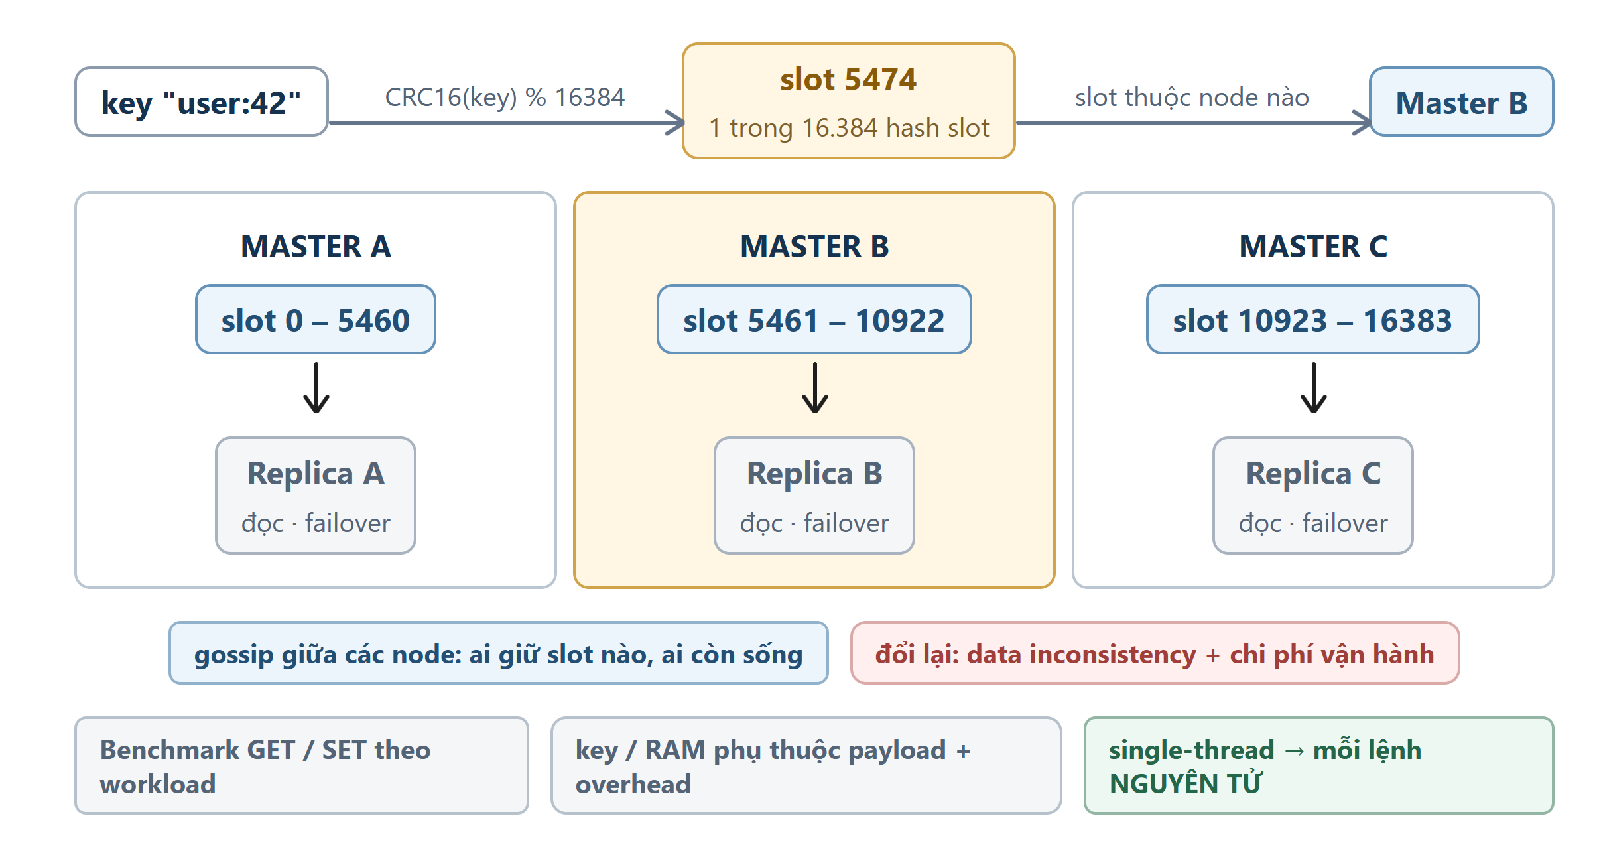
Task: Select the Benchmark GET / SET theo workload box
Action: click(302, 765)
